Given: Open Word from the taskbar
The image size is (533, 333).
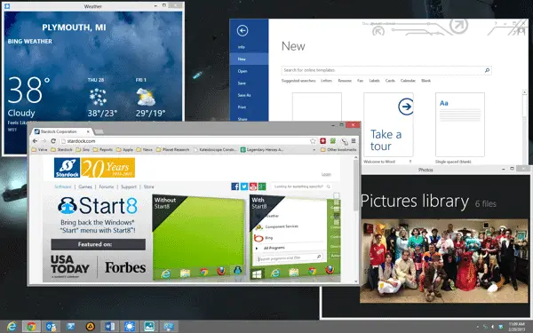Looking at the screenshot, I should [109, 327].
